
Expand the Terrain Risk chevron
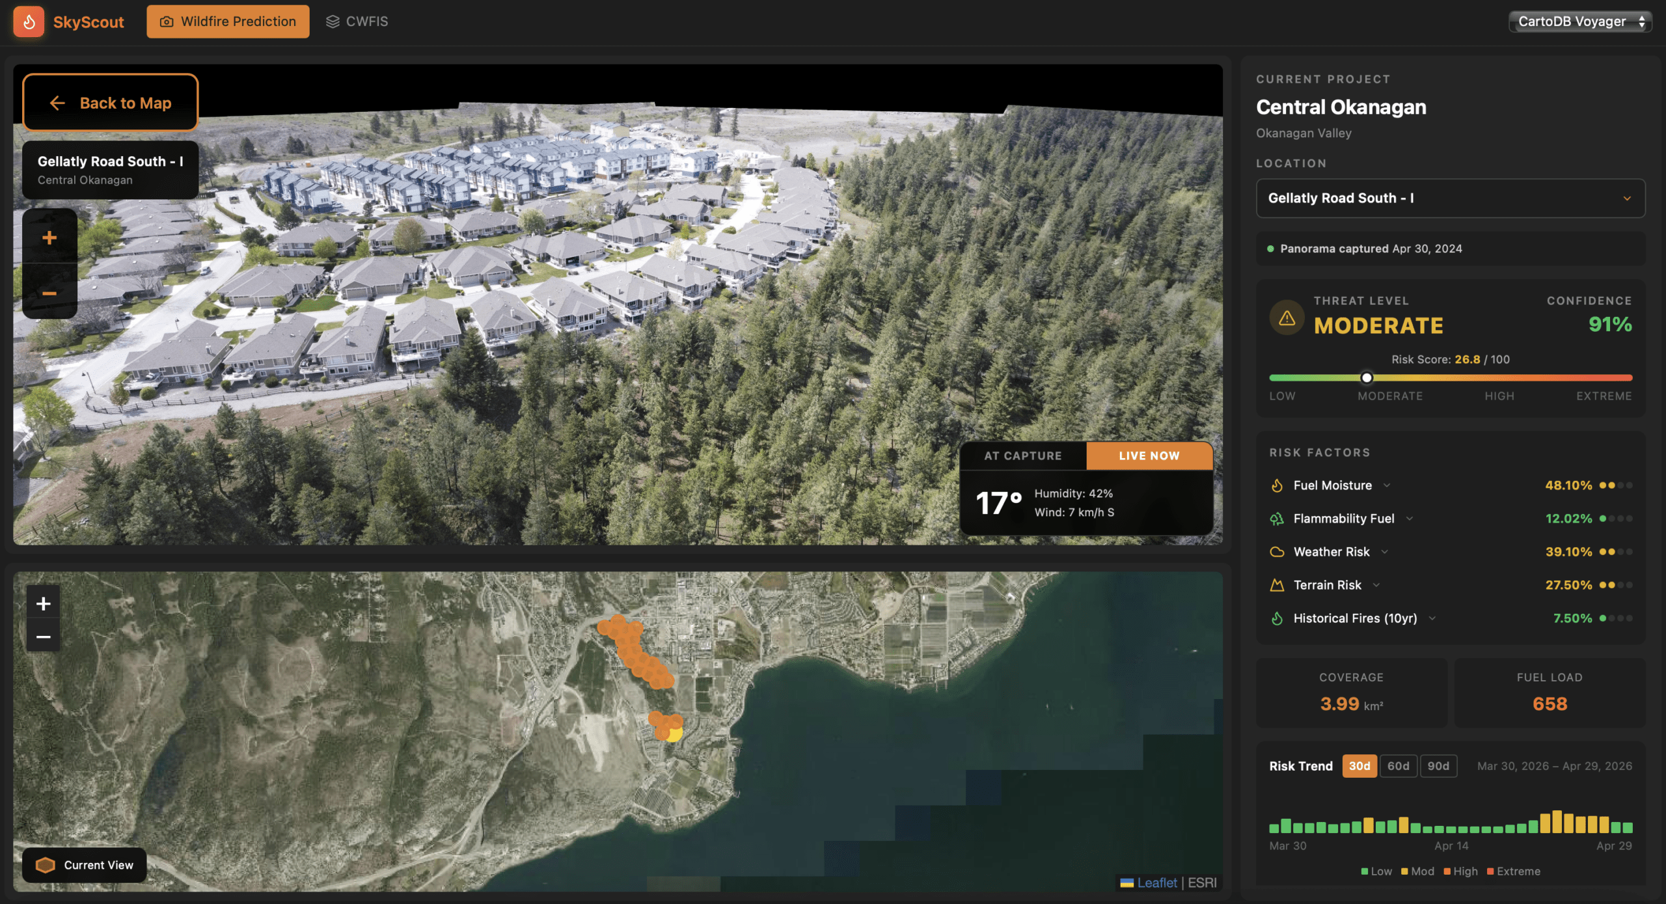pos(1376,585)
